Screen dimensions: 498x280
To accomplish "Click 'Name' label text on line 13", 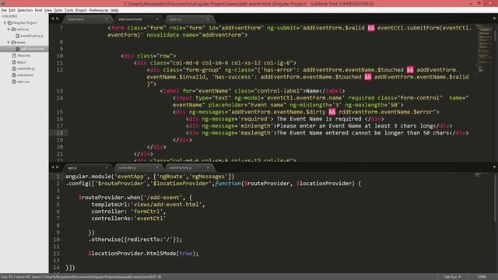I will point(312,91).
